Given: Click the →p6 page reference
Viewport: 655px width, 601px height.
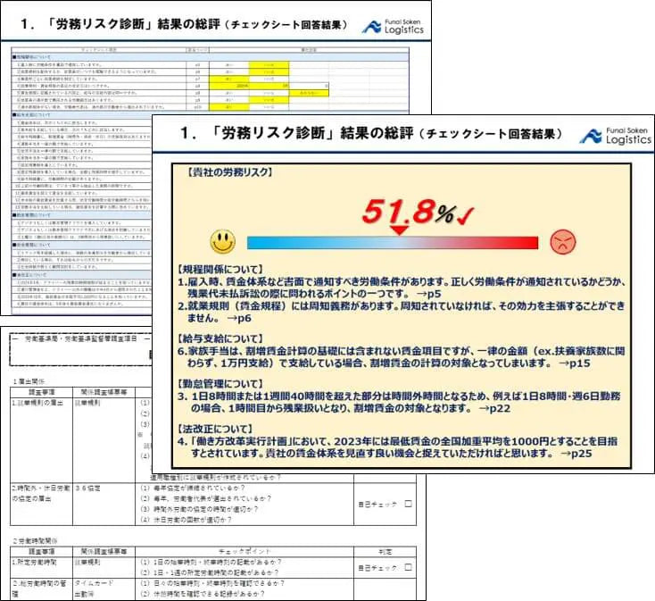Looking at the screenshot, I should pyautogui.click(x=239, y=318).
